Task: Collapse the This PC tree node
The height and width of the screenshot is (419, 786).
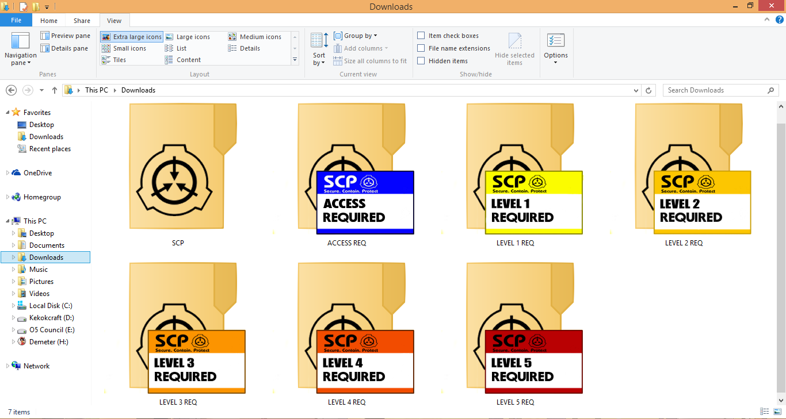Action: pyautogui.click(x=7, y=221)
